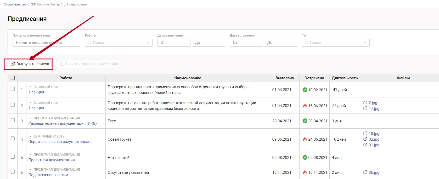Select the checkbox for row 4
This screenshot has width=439, height=179.
tap(13, 139)
